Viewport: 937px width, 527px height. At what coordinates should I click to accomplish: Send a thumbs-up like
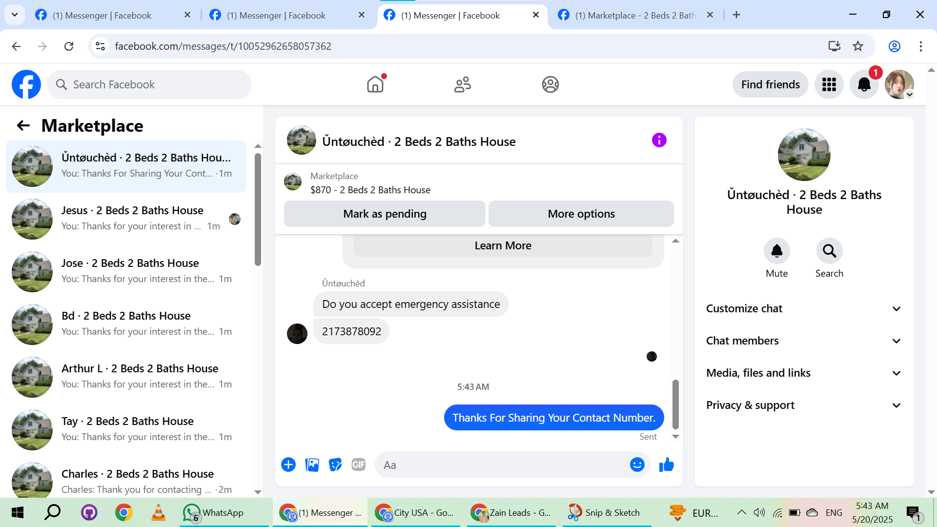[666, 465]
